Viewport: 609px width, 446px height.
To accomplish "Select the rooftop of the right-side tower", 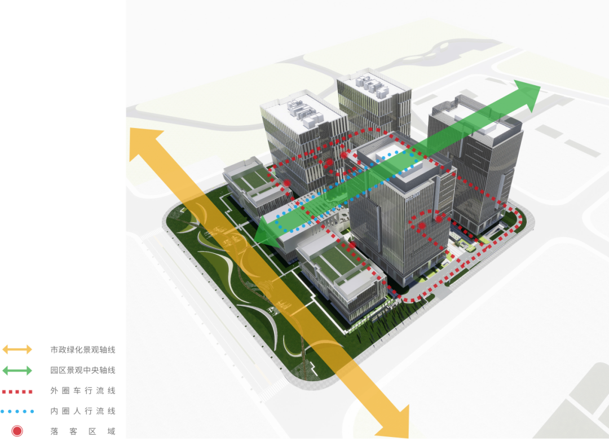I will coord(476,121).
